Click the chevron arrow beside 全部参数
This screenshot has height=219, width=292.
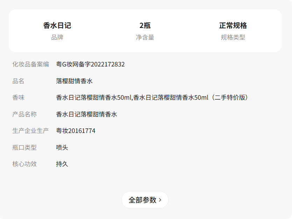click(160, 200)
